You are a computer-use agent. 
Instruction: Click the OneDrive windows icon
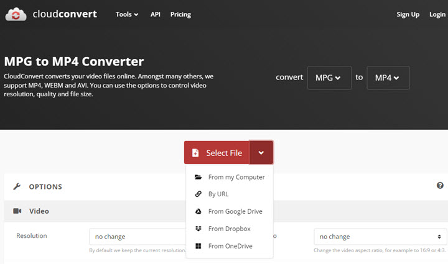coord(198,246)
